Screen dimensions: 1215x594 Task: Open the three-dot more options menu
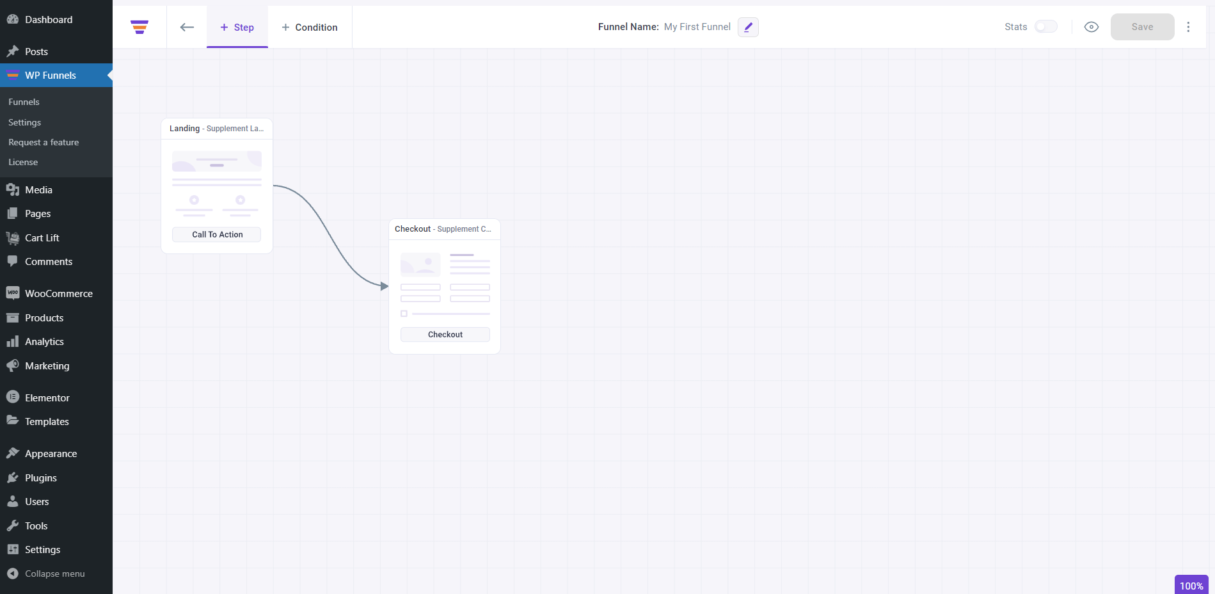1188,27
